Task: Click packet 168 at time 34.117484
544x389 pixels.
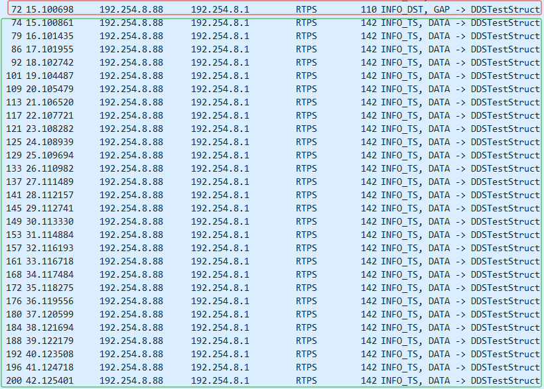Action: [x=272, y=274]
